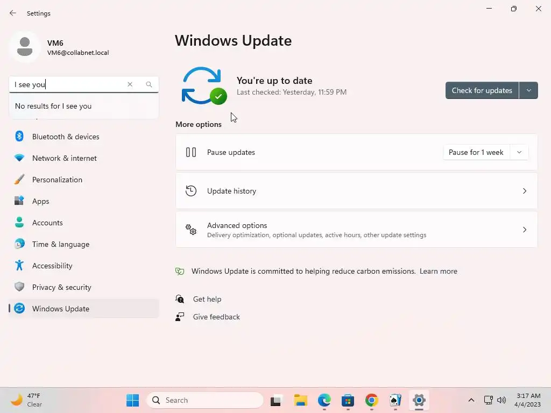This screenshot has width=551, height=413.
Task: Click 'No results for I see you' text
Action: [x=53, y=106]
